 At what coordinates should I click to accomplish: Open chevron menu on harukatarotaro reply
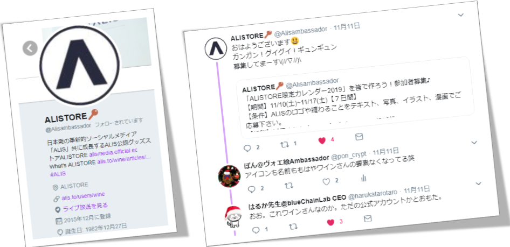478,184
